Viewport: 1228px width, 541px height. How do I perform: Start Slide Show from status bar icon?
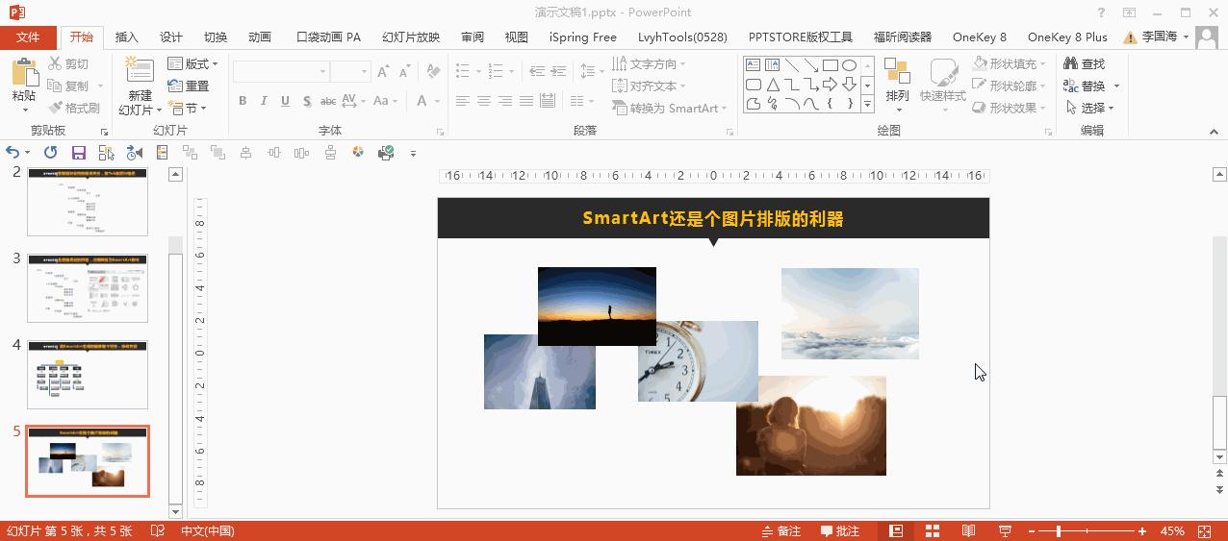tap(1006, 530)
